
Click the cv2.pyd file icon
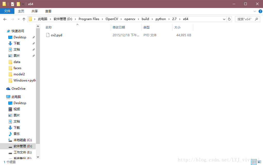tap(48, 35)
